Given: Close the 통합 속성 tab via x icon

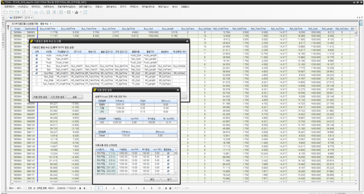Looking at the screenshot, I should tap(51, 24).
